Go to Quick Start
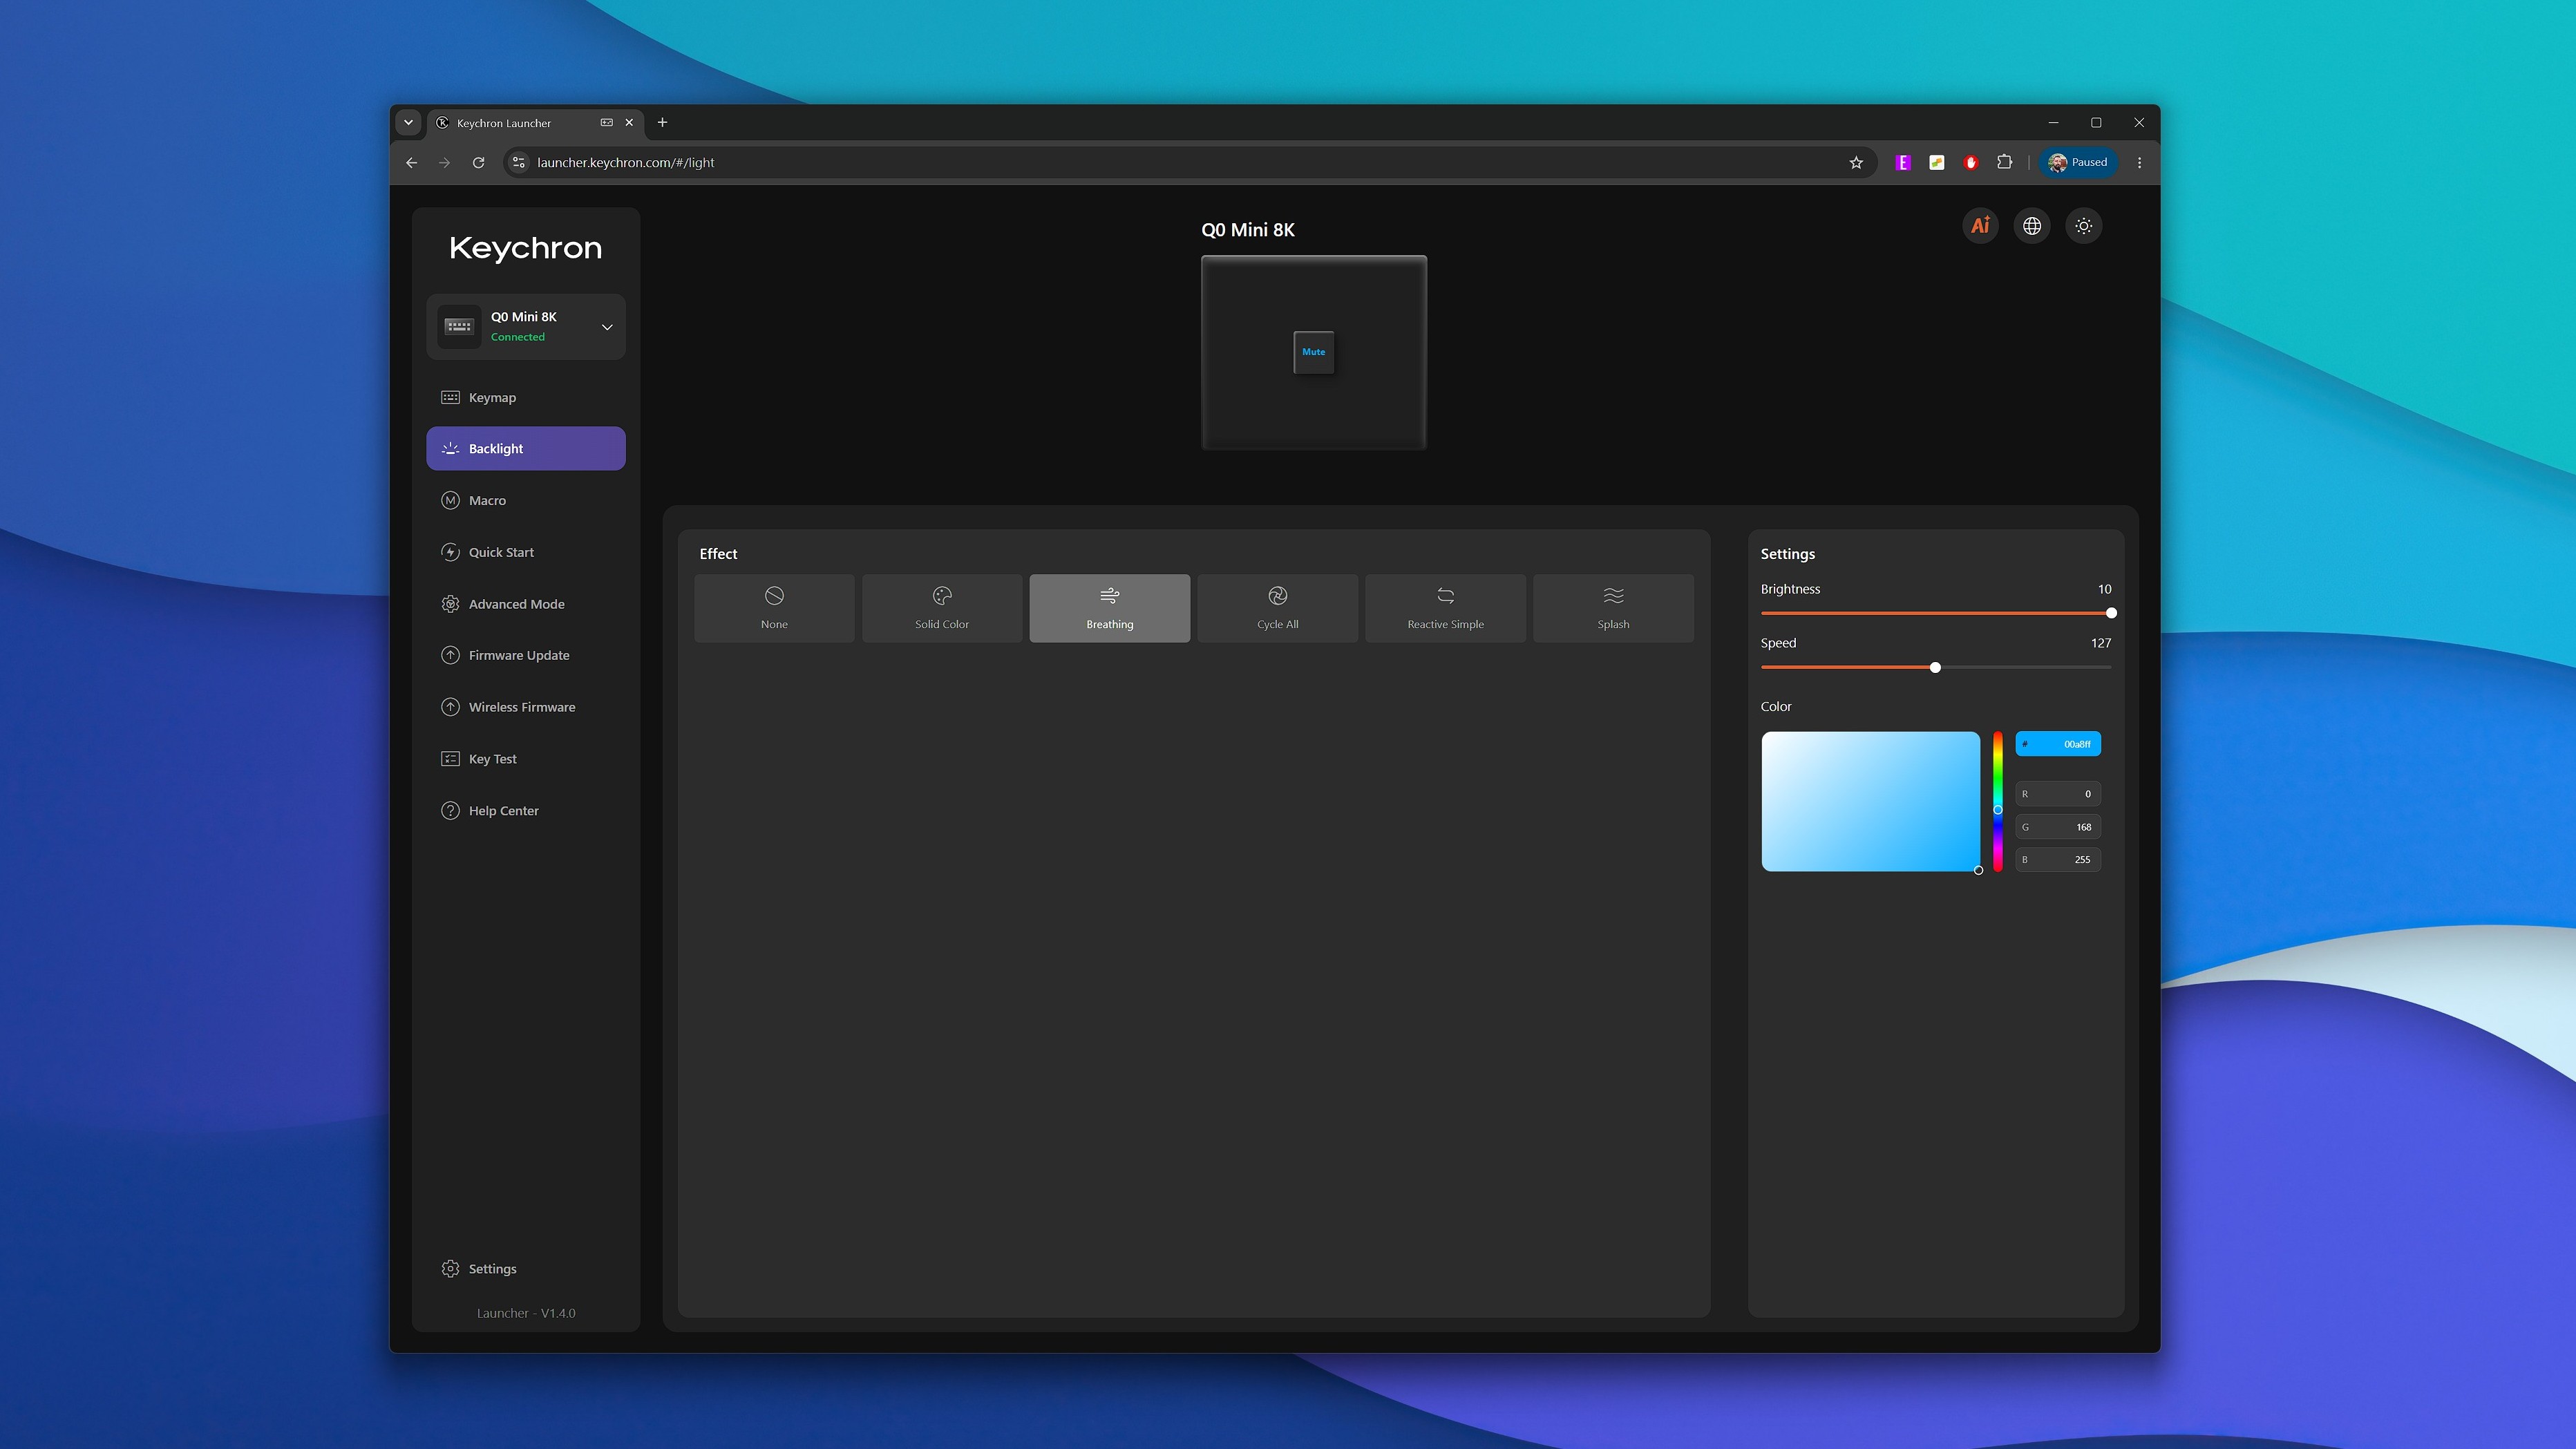 [x=526, y=552]
